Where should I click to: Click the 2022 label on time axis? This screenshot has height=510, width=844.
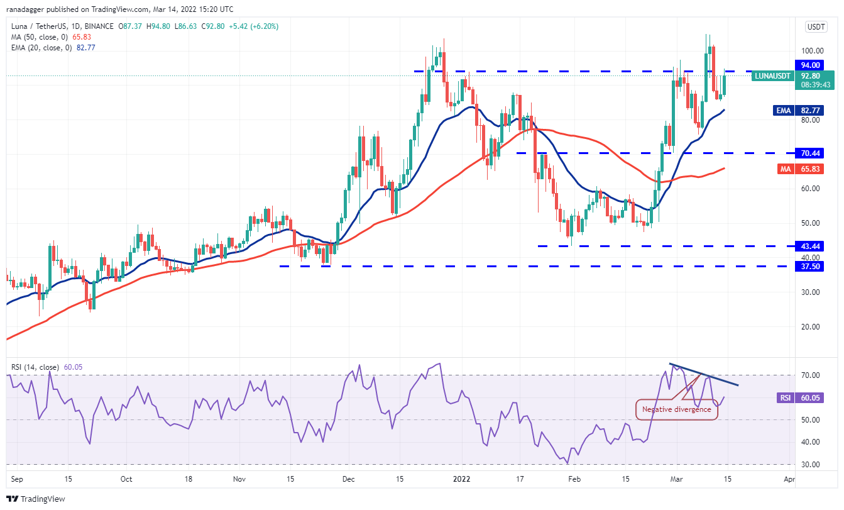[462, 479]
